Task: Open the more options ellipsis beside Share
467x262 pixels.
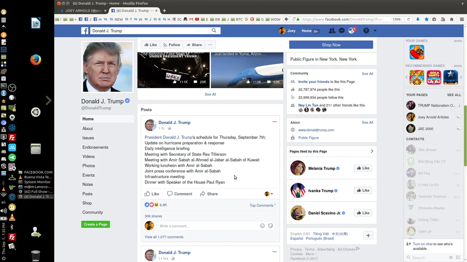Action: 210,45
